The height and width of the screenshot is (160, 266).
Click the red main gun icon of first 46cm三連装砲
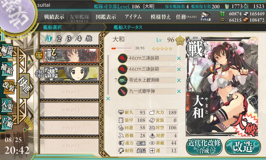click(x=123, y=58)
